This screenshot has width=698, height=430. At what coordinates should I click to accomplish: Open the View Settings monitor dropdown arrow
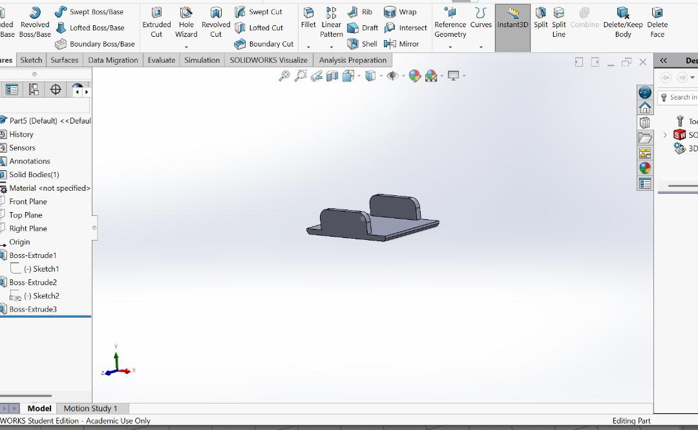464,76
